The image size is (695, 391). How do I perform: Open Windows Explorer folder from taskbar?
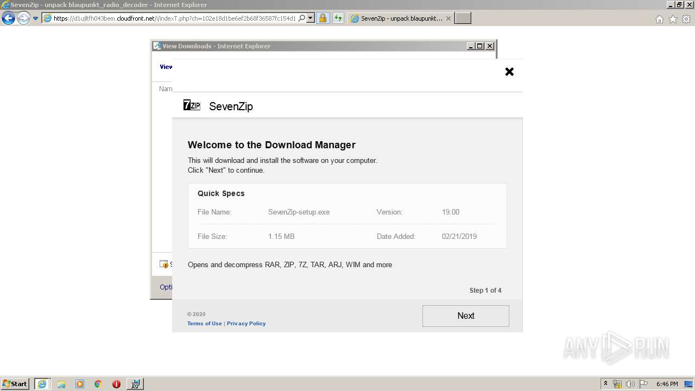(x=61, y=384)
